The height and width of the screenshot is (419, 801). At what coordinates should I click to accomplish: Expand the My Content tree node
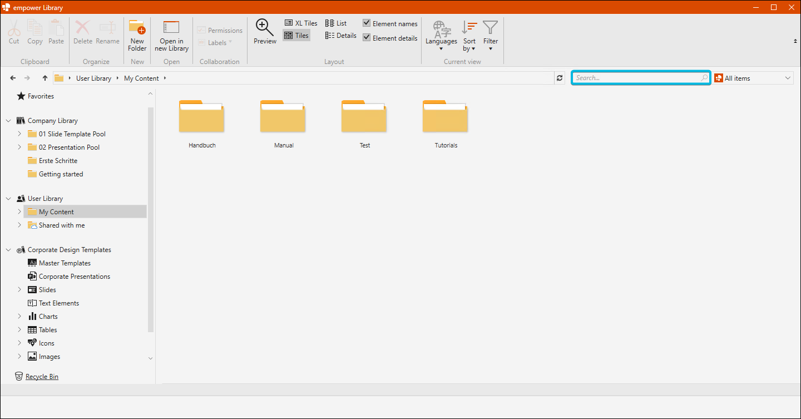coord(19,212)
